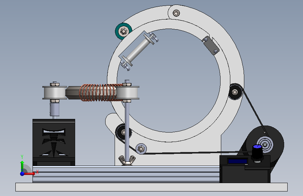The image size is (303, 196).
Task: Select the silver motor pulley hub
Action: click(265, 144)
